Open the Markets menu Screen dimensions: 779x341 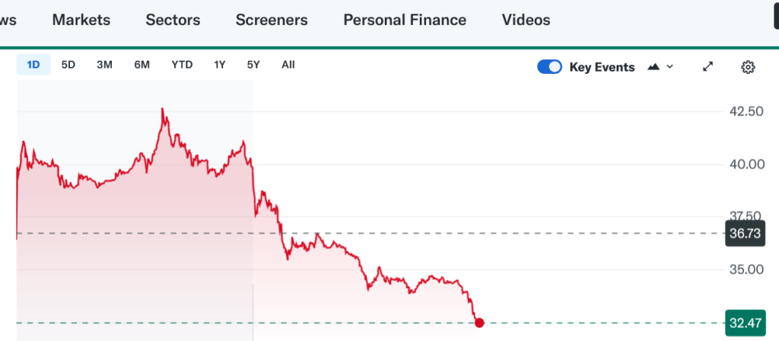81,20
